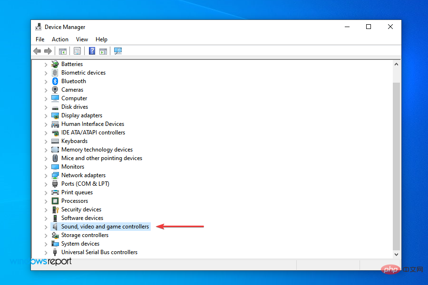Click the Network adapters icon

point(54,175)
